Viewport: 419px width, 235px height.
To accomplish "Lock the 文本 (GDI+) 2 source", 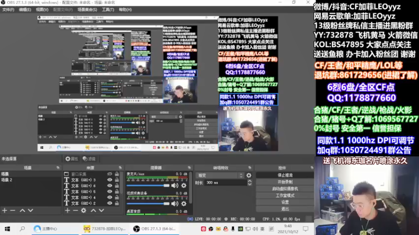I will tap(117, 203).
